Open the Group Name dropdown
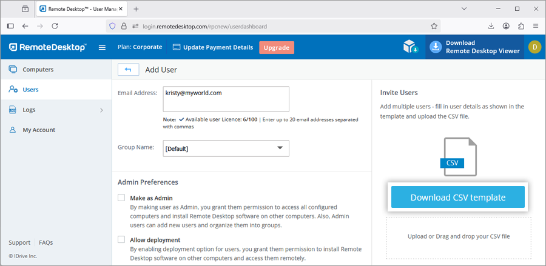Viewport: 546px width, 266px height. pyautogui.click(x=226, y=148)
